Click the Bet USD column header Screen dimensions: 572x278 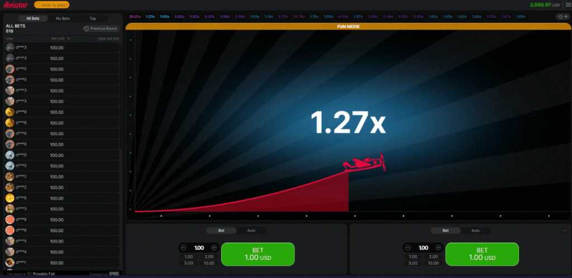(x=58, y=39)
